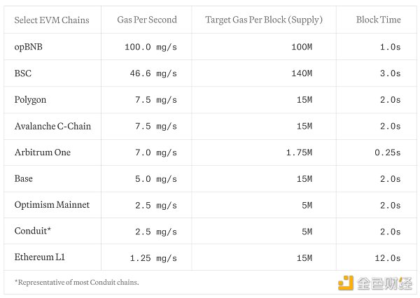Select the Conduit* row label
Viewport: 420px width, 298px height.
tap(33, 231)
